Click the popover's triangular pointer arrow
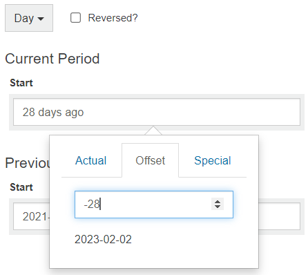 pyautogui.click(x=153, y=131)
